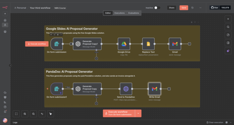Open the AI assistant sparkle button

coord(228,51)
